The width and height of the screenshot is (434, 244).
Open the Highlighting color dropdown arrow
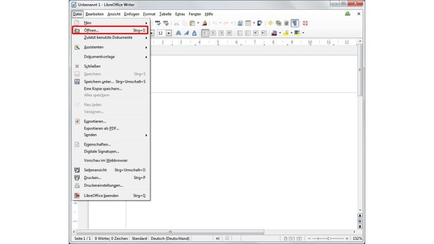[x=291, y=33]
